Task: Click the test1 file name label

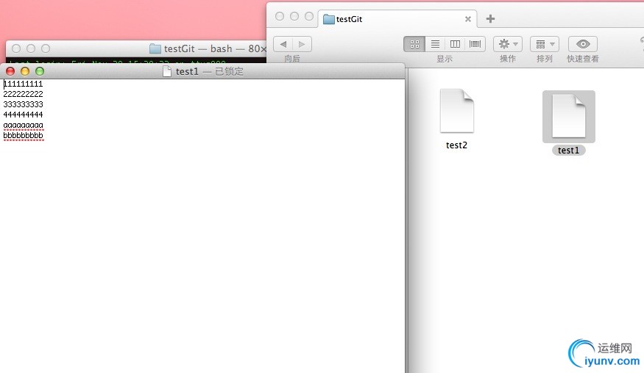Action: 568,151
